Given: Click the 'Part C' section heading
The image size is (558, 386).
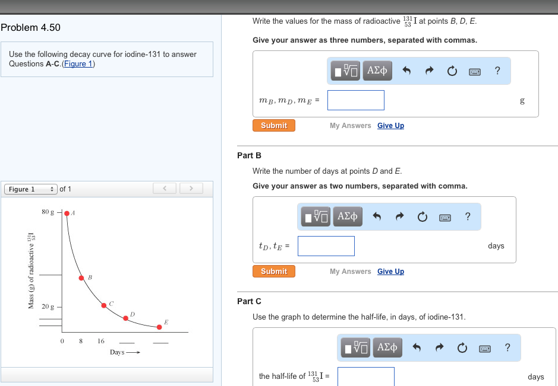Looking at the screenshot, I should point(249,301).
